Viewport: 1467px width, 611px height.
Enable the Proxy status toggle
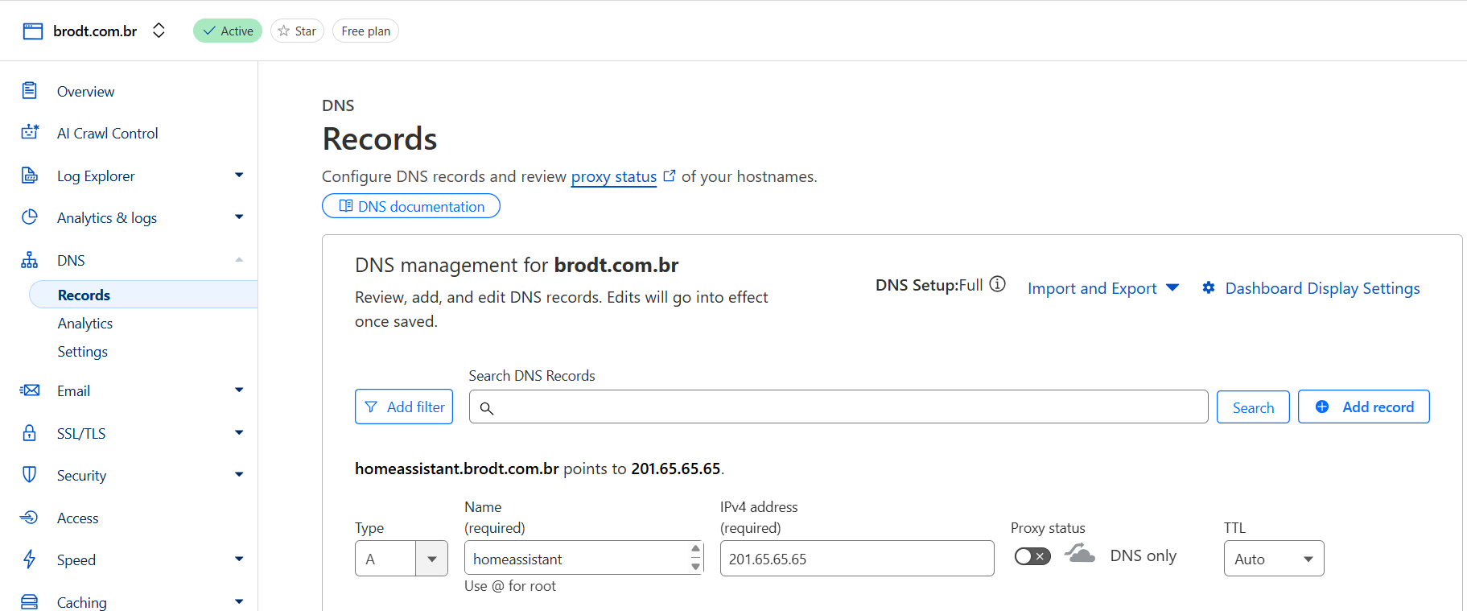[x=1032, y=555]
